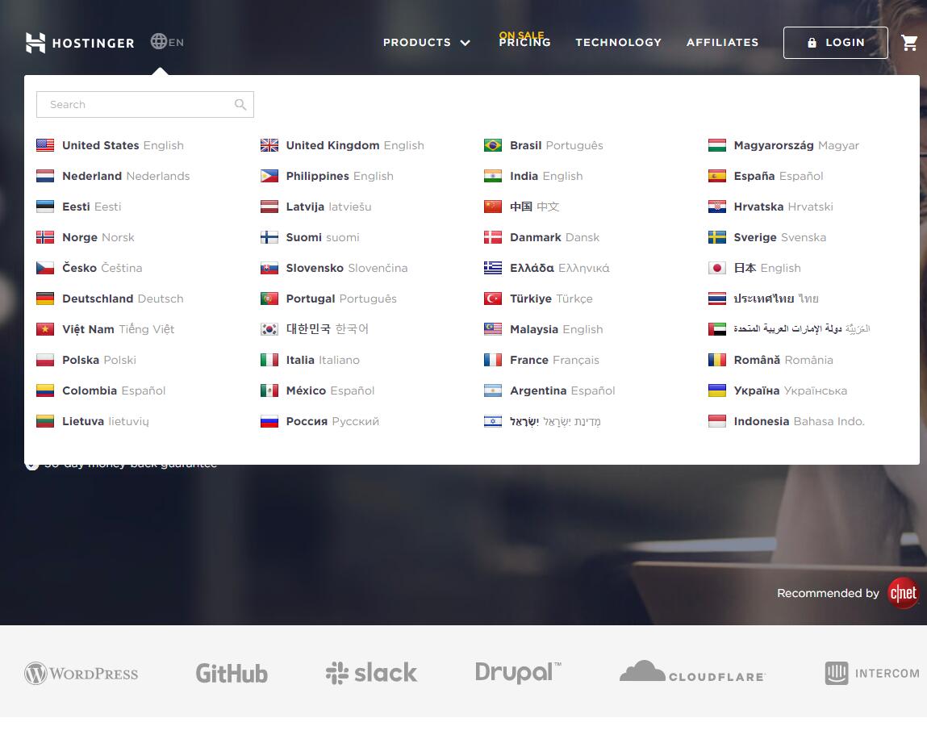Click the Italia flag icon
Screen dimensions: 927x735
point(269,360)
